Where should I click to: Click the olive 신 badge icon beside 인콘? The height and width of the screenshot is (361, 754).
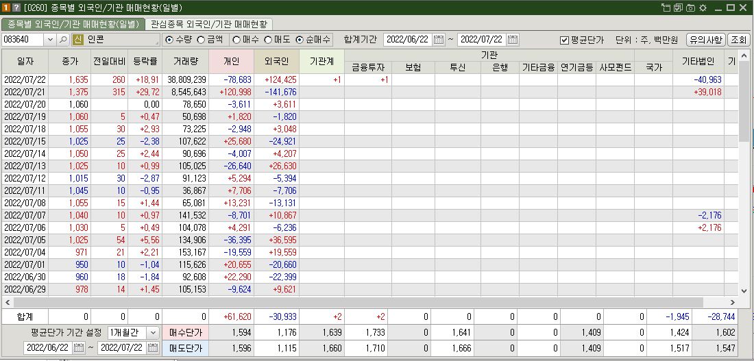(78, 40)
